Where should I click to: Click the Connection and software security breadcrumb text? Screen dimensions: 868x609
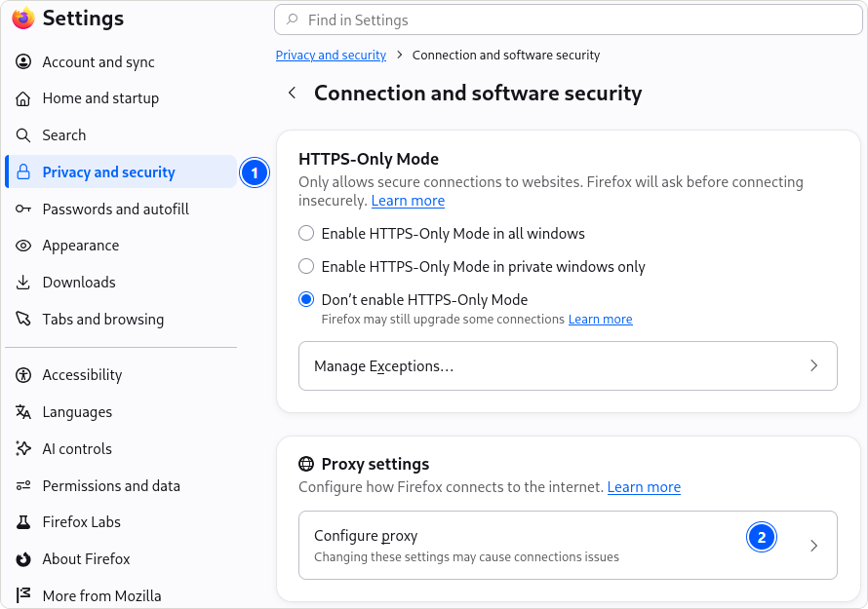506,55
